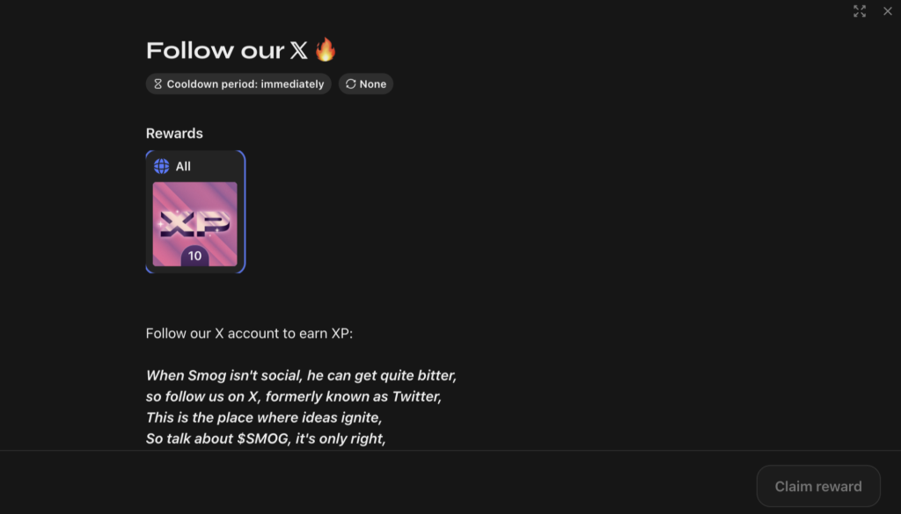Click the line 'This is the place where ideas ignite'
This screenshot has width=901, height=514.
(x=264, y=417)
